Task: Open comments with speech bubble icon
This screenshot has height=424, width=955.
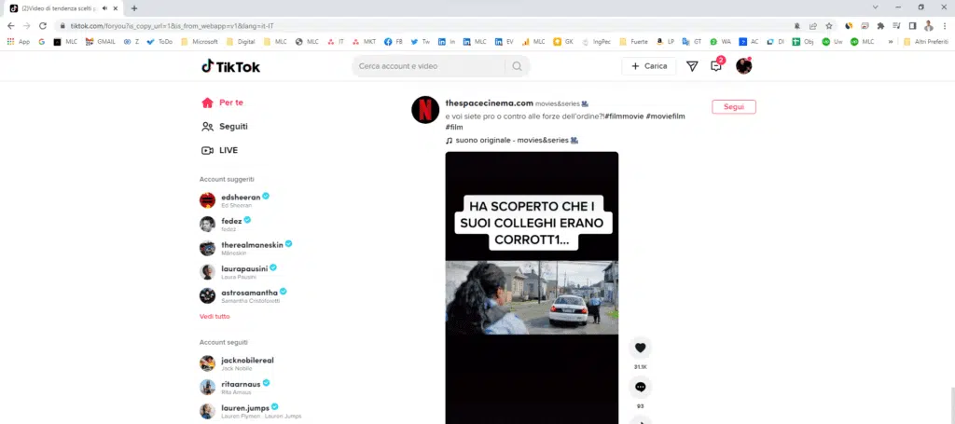Action: click(x=640, y=387)
